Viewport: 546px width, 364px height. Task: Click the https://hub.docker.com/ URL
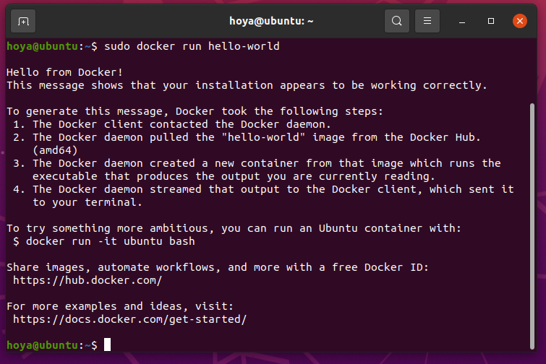click(88, 280)
